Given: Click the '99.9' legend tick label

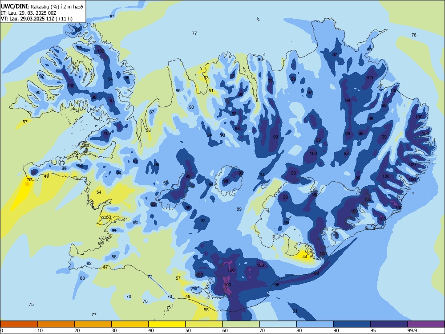Looking at the screenshot, I should tap(412, 330).
